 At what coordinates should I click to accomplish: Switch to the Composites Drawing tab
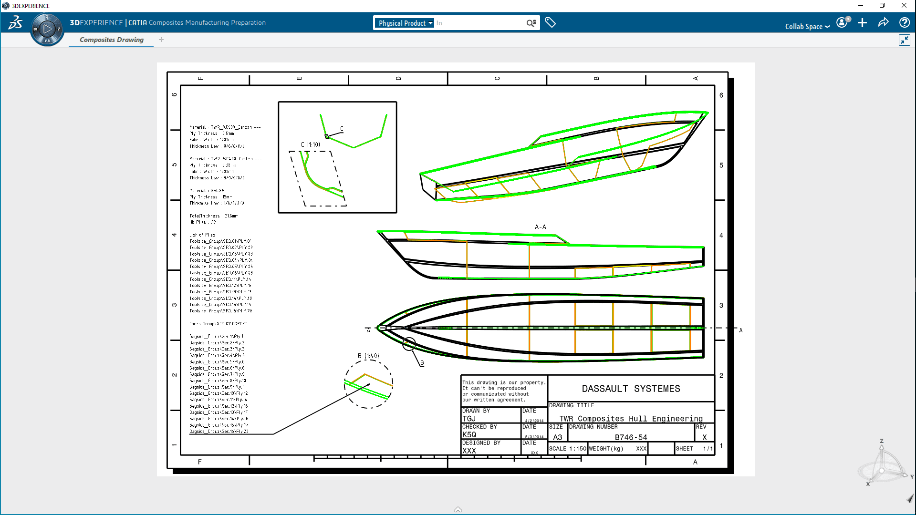[111, 40]
